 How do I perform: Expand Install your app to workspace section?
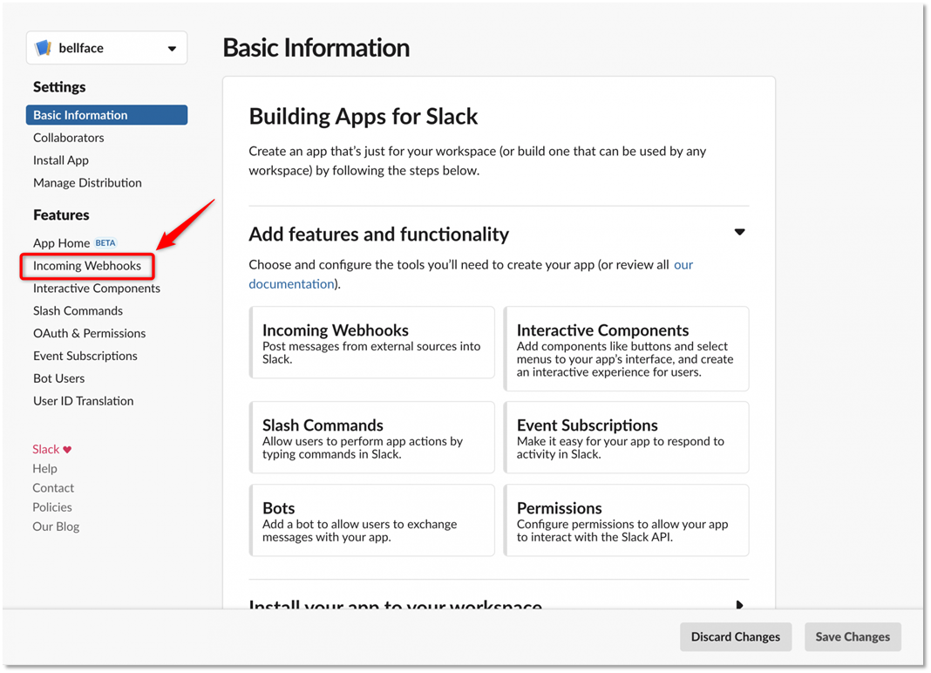coord(739,605)
